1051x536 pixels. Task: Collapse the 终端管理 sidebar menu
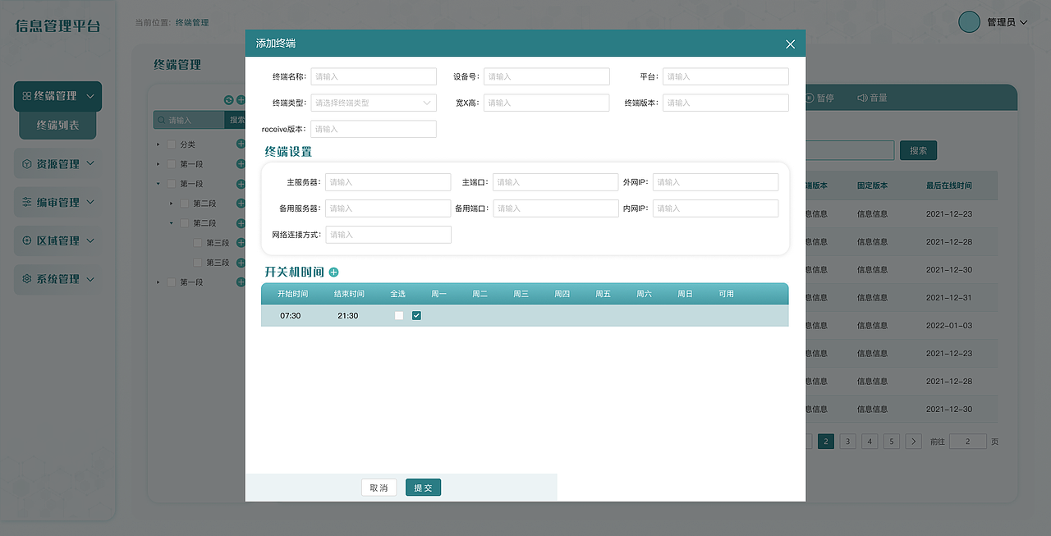(x=57, y=96)
